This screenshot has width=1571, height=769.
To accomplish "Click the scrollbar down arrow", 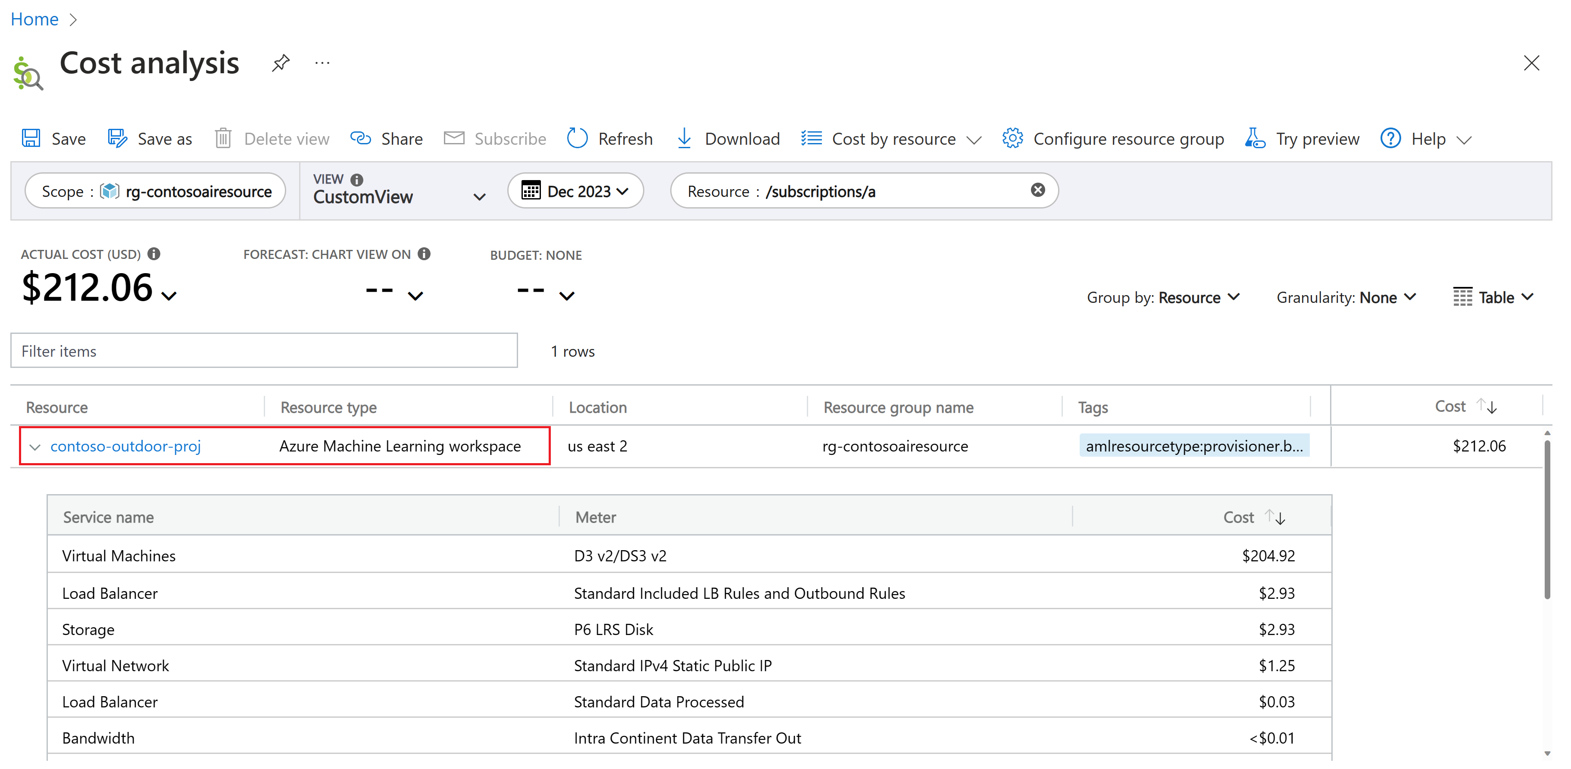I will click(1546, 753).
